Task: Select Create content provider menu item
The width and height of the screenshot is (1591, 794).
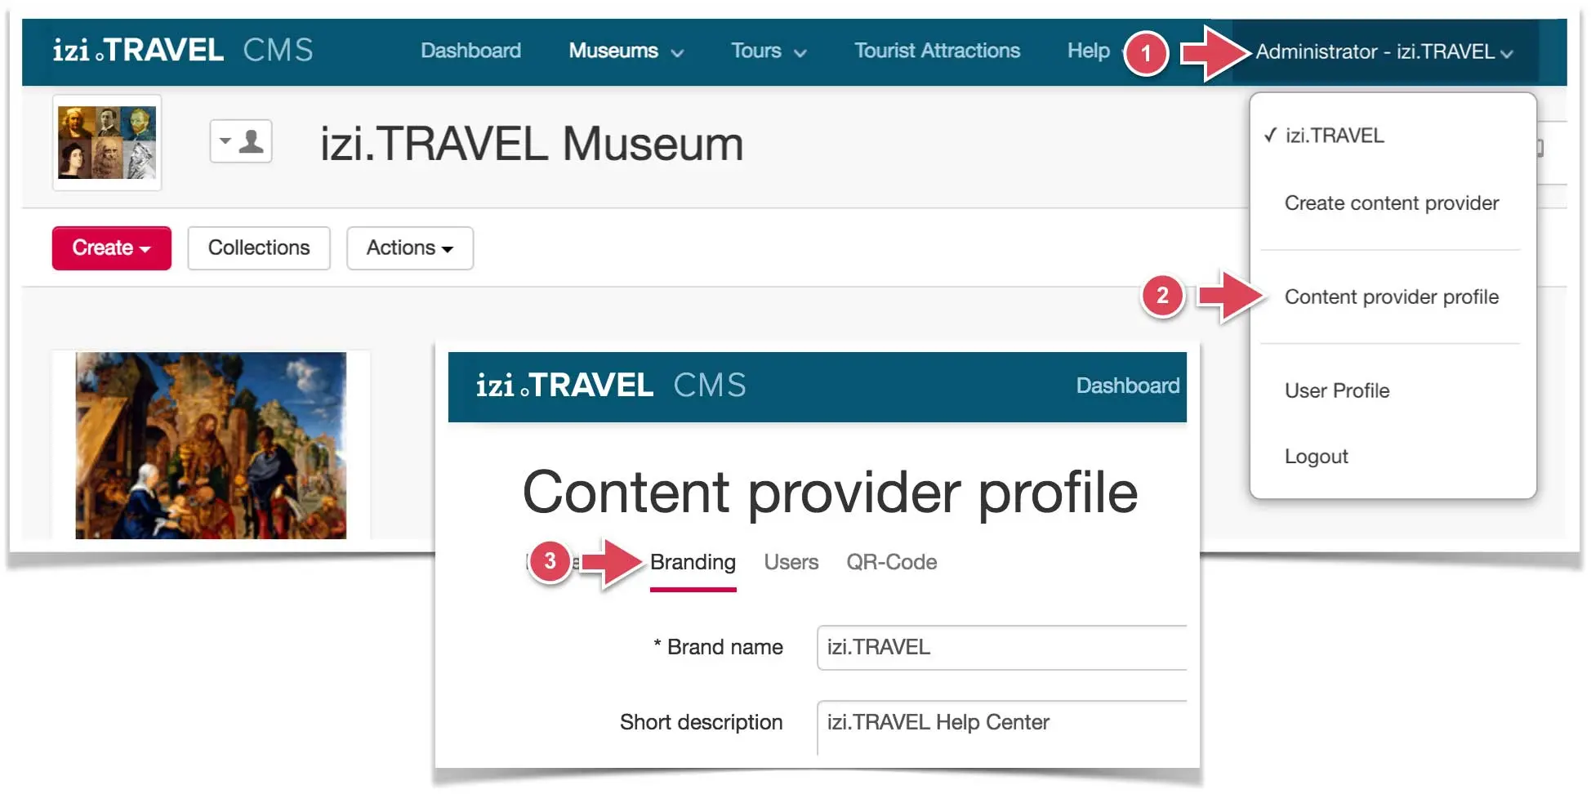Action: [x=1391, y=203]
